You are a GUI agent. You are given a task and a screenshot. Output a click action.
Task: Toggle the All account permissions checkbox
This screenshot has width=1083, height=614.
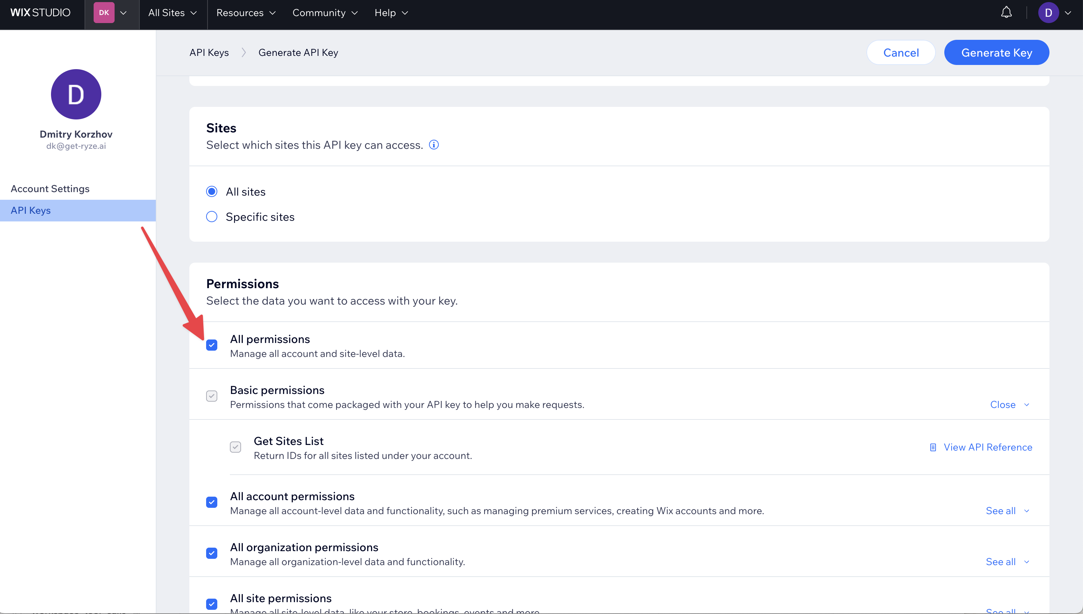click(212, 502)
